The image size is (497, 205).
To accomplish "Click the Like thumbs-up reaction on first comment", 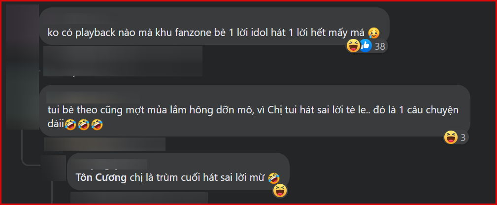I will (x=365, y=46).
